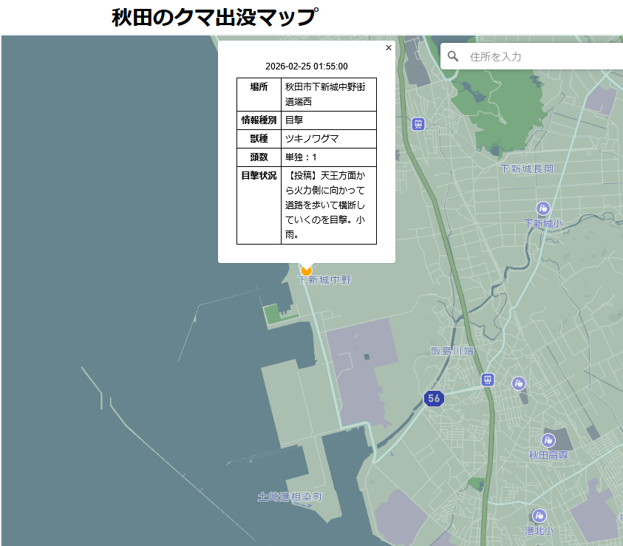Click the 飯島川端 place label
This screenshot has width=623, height=546.
[452, 351]
